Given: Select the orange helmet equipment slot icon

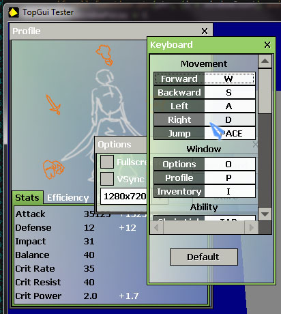Looking at the screenshot, I should 104,55.
